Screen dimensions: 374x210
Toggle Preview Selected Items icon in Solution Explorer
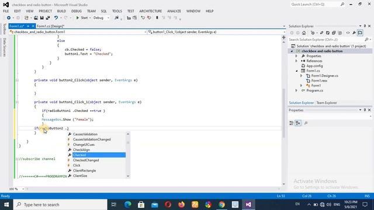point(360,33)
